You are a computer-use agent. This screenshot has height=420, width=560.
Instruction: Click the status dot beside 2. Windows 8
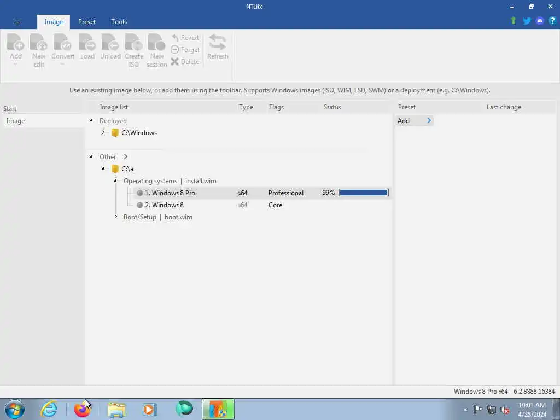coord(139,205)
